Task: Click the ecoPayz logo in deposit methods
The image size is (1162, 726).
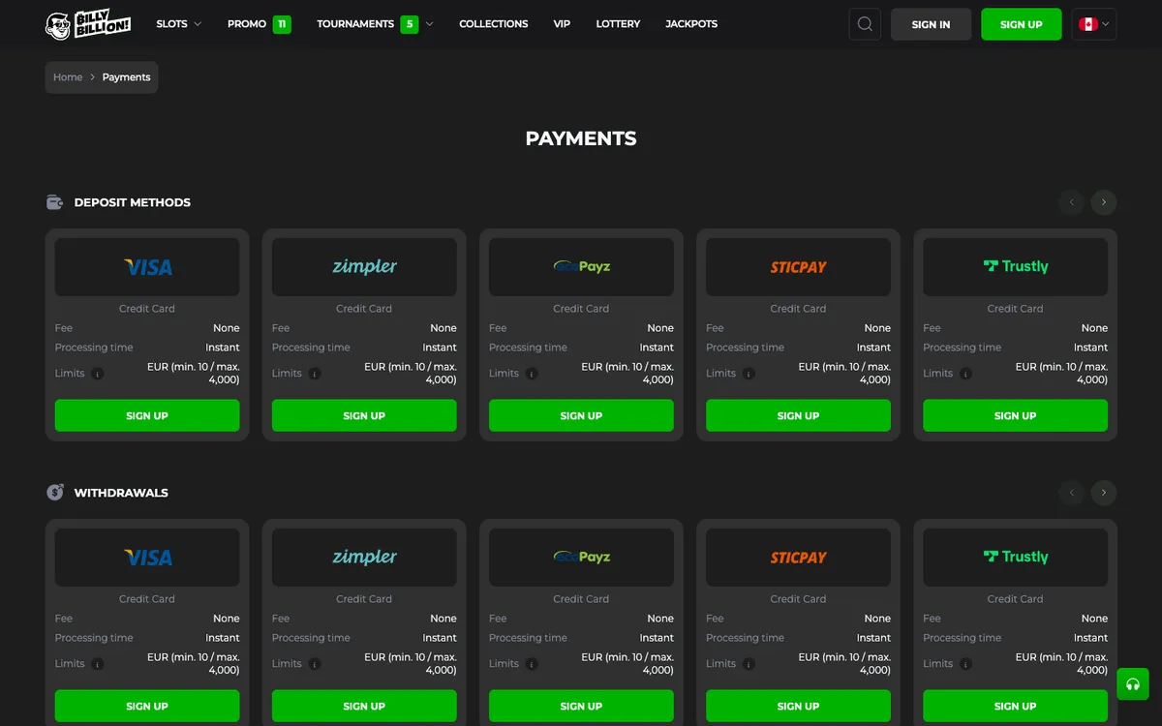Action: click(x=581, y=267)
